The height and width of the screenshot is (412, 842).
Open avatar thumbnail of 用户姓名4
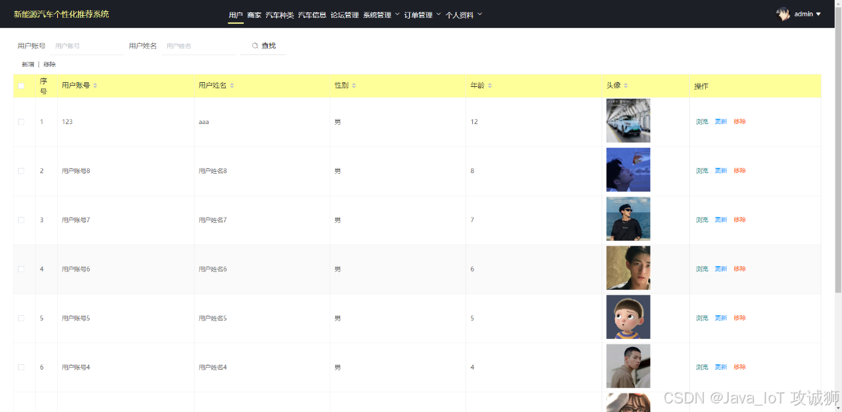pyautogui.click(x=628, y=366)
